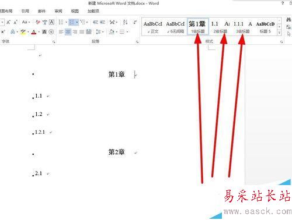Screen dimensions: 292x220
Task: Click the 2.1 heading line
Action: tap(39, 173)
